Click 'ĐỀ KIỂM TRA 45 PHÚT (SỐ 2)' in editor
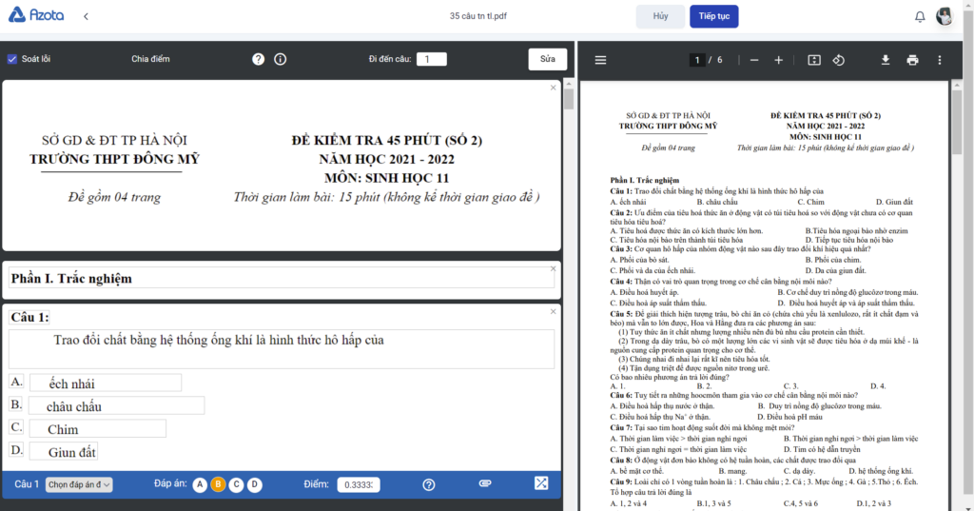The width and height of the screenshot is (974, 511). point(387,140)
